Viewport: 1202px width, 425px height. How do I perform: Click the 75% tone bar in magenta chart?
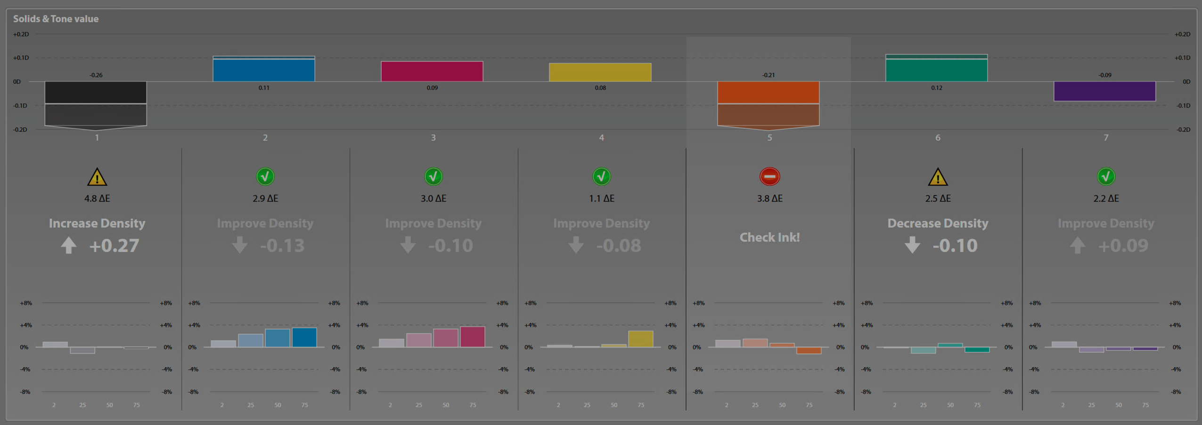tap(472, 337)
